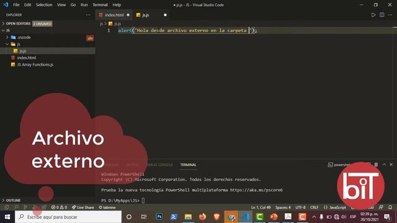This screenshot has width=397, height=223.
Task: Open green Camtasia icon on the taskbar
Action: click(259, 217)
